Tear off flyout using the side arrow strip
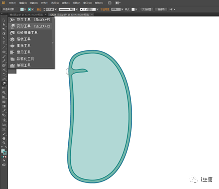 click(x=53, y=43)
